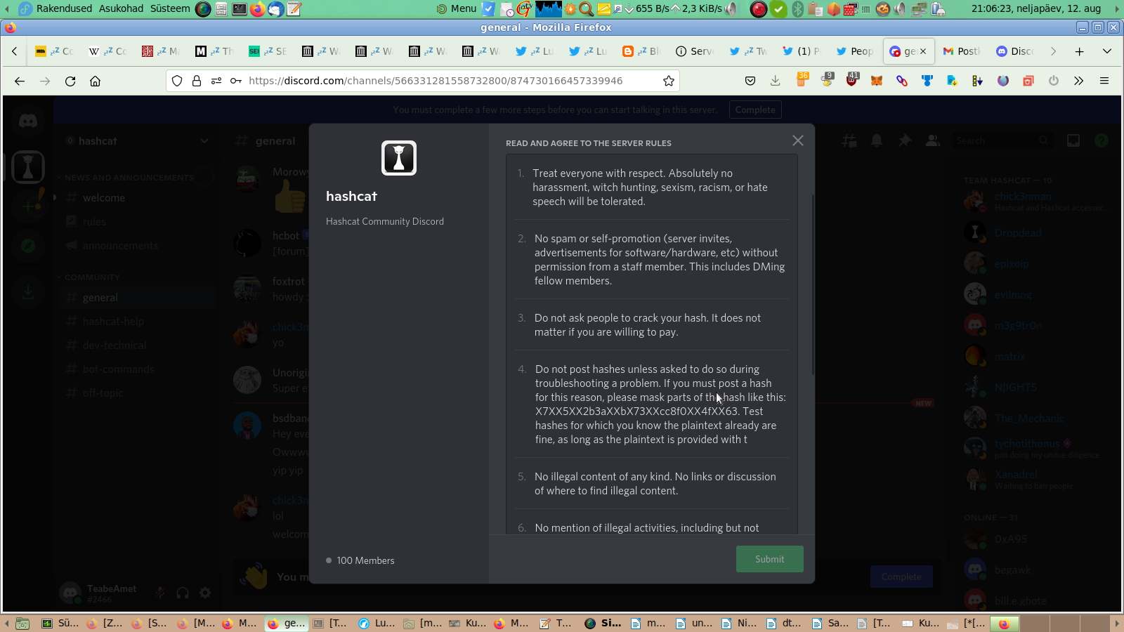Screen dimensions: 1124x632
Task: Select the hashcat server icon in sidebar
Action: tap(28, 167)
